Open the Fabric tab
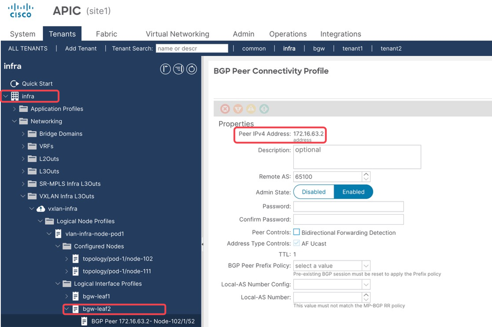This screenshot has height=327, width=492. tap(106, 34)
